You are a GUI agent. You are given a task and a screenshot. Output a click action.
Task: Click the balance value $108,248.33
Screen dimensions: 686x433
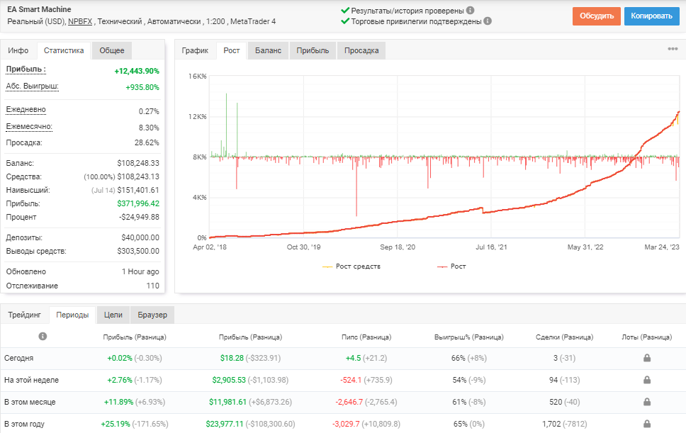coord(138,163)
